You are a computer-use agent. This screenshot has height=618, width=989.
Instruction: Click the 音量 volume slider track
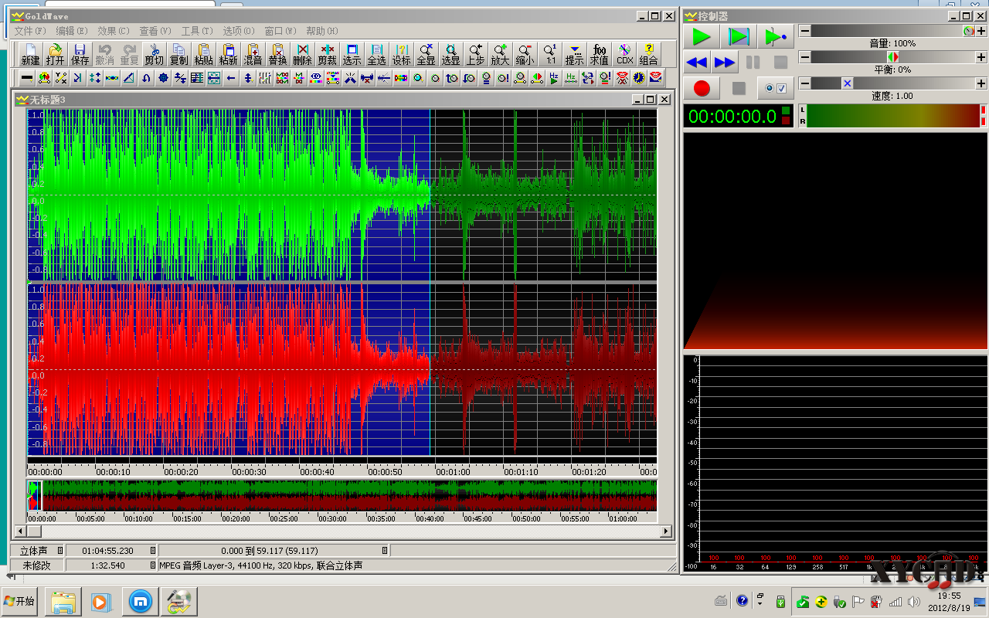[892, 31]
